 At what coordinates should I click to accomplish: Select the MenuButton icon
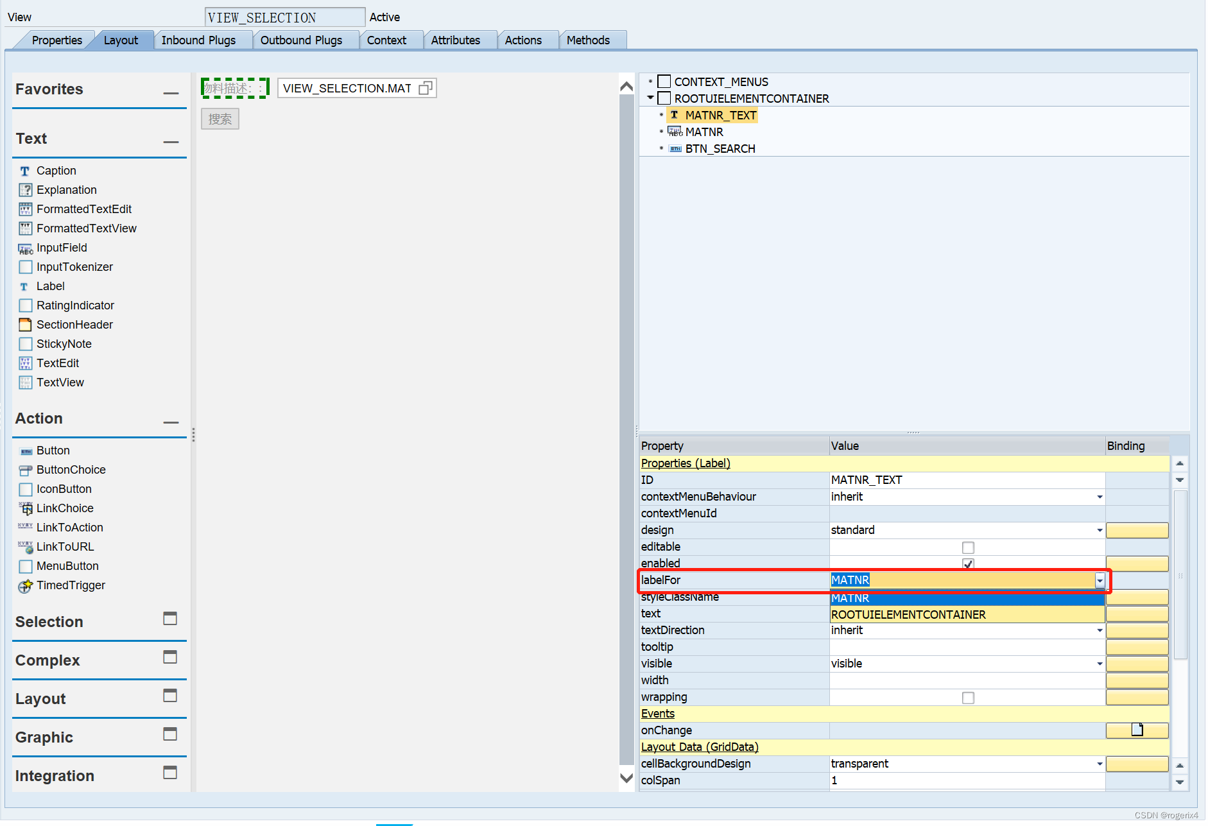[x=25, y=566]
